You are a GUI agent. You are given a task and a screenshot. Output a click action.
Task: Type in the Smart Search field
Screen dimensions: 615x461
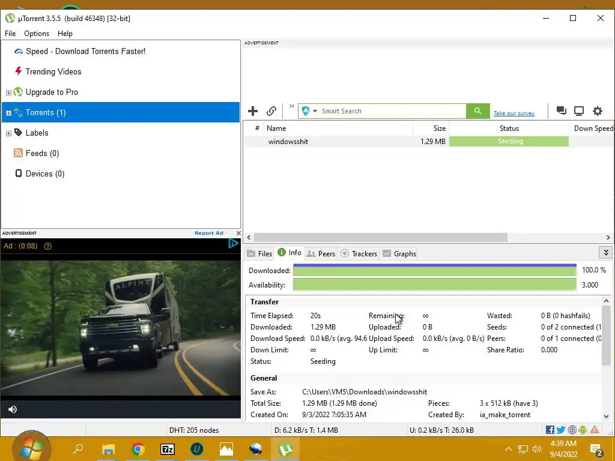(392, 111)
